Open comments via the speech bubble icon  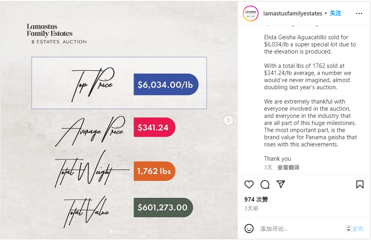pyautogui.click(x=265, y=184)
